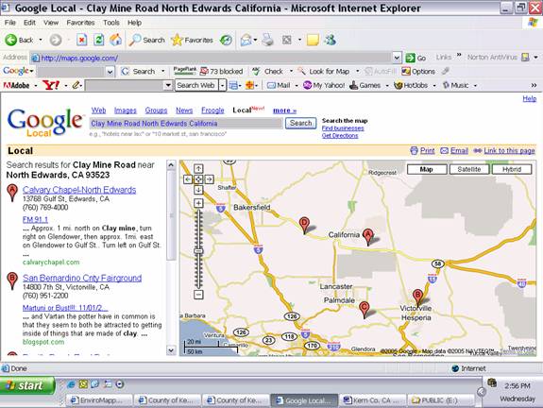
Task: Switch to the EnviroMapp taskbar window
Action: click(99, 400)
